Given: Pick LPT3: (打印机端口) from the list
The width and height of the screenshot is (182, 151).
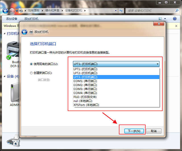Looking at the screenshot, I should [85, 77].
